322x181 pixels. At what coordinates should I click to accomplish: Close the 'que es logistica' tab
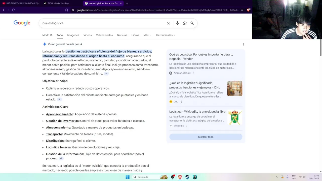(121, 3)
